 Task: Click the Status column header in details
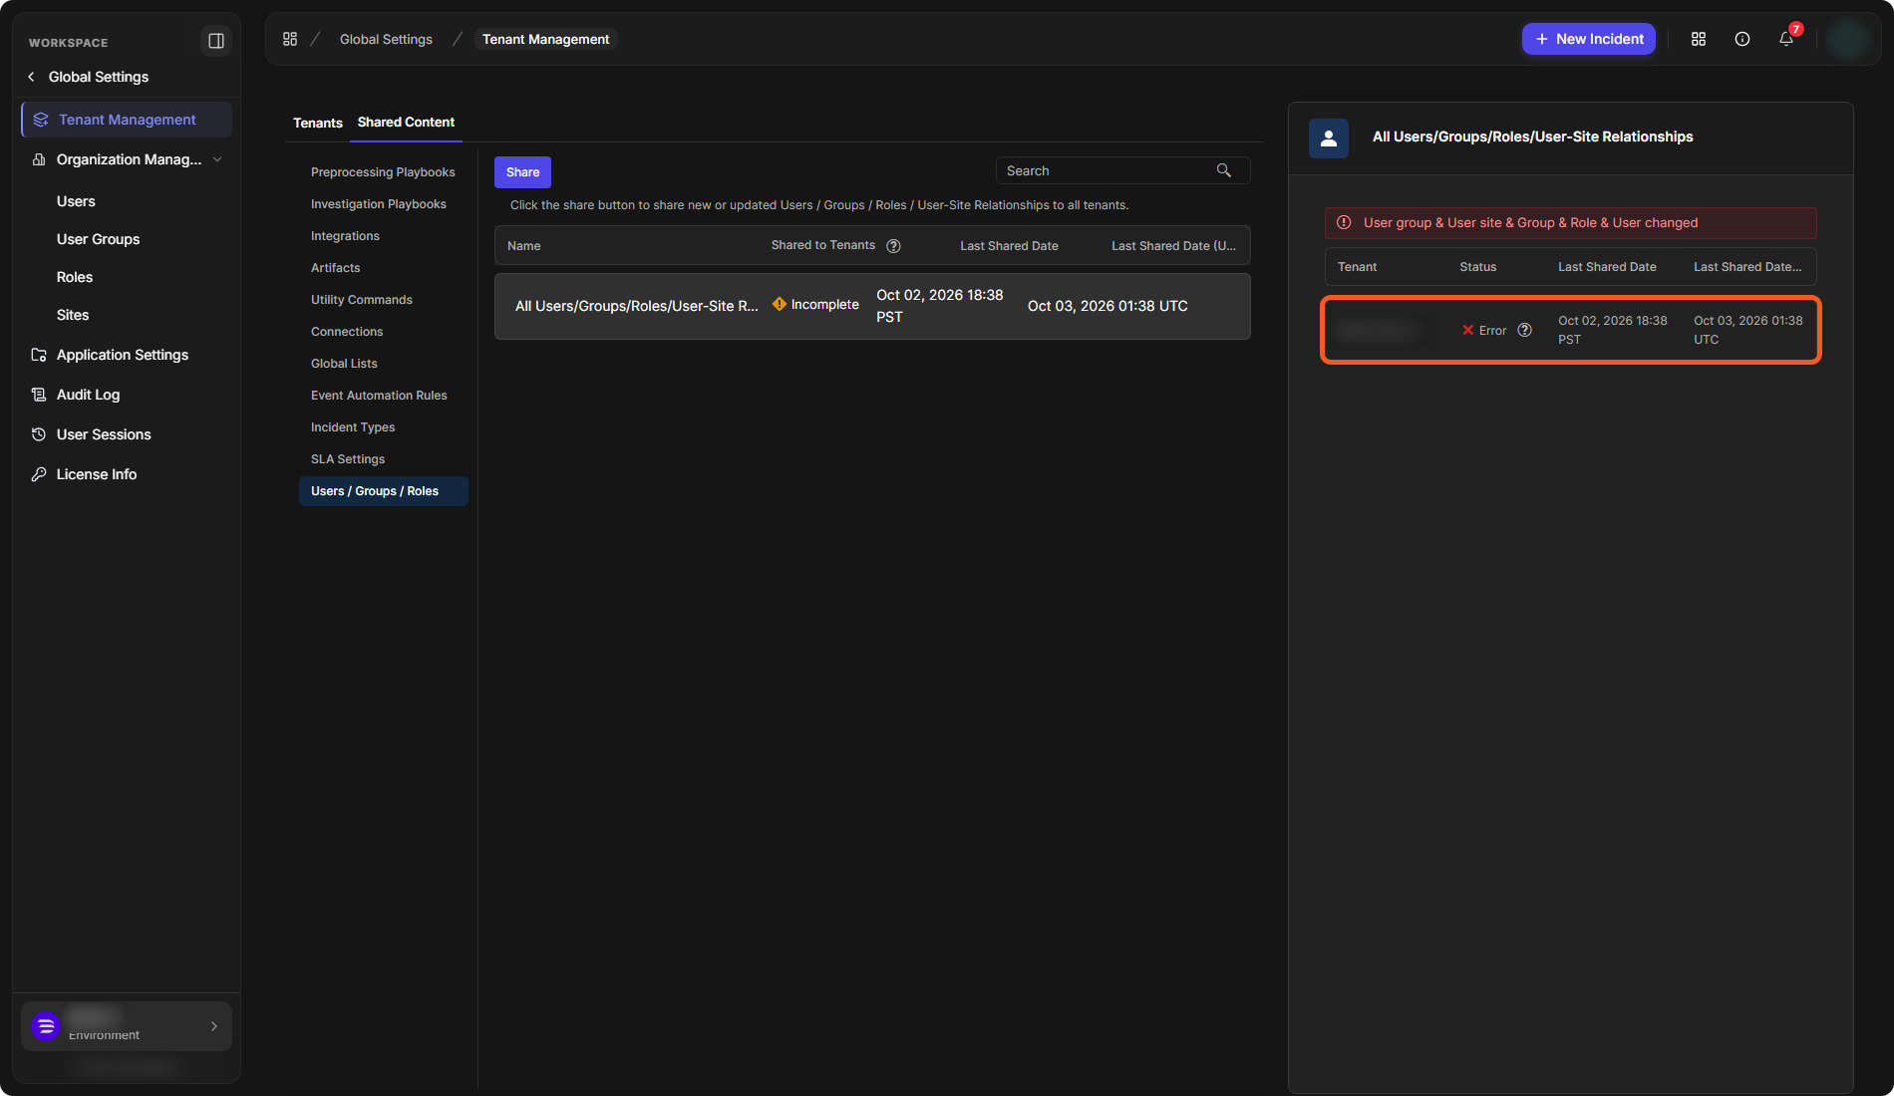1477,267
